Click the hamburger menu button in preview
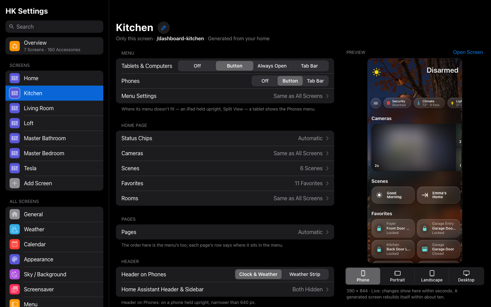 [376, 103]
